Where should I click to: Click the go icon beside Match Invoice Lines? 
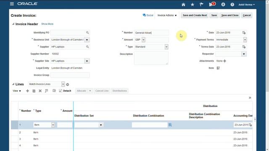pos(68,84)
